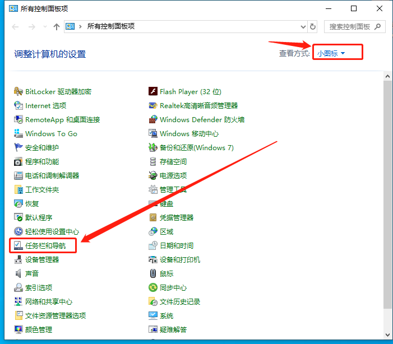Click the Realtek高清晰音频管理器 icon
The width and height of the screenshot is (393, 344).
pos(153,105)
